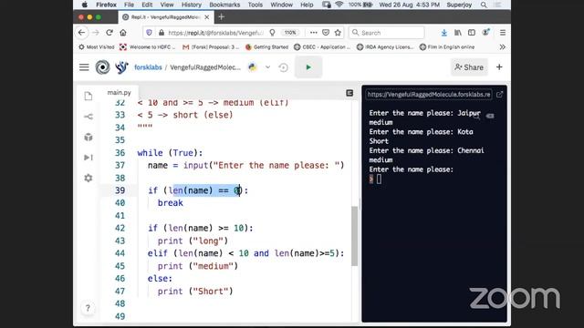Screen dimensions: 584x328
Task: Open the CBEC - Application bookmark
Action: pos(322,47)
